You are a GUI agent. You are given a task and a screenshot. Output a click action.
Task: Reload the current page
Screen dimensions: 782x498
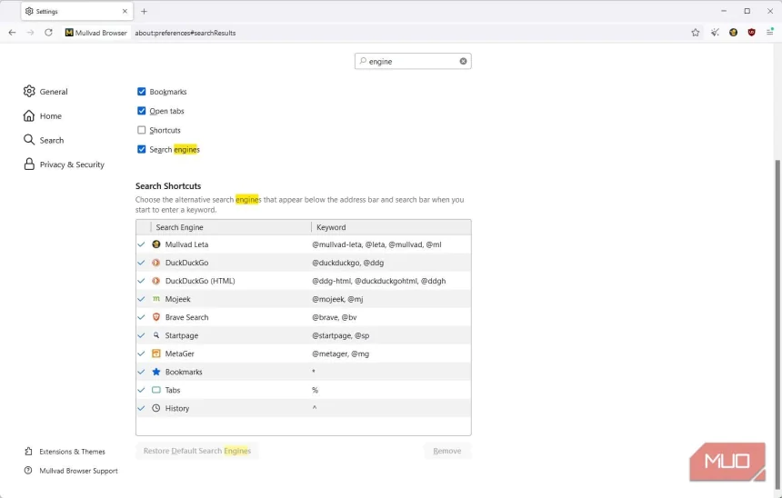pos(48,33)
